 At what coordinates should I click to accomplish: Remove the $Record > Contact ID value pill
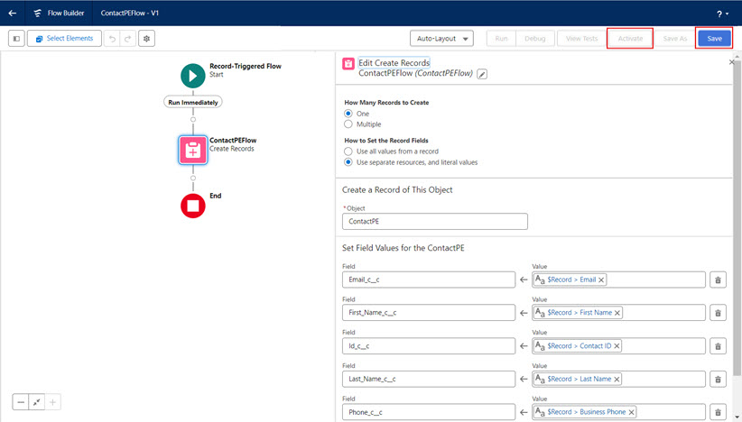tap(617, 346)
